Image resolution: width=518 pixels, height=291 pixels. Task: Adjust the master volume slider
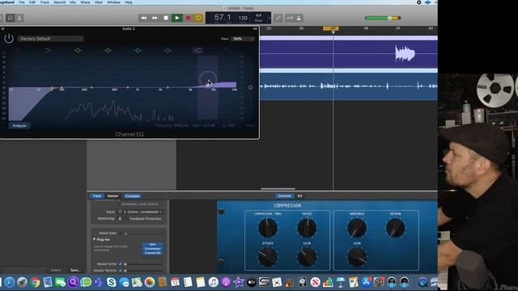click(383, 18)
